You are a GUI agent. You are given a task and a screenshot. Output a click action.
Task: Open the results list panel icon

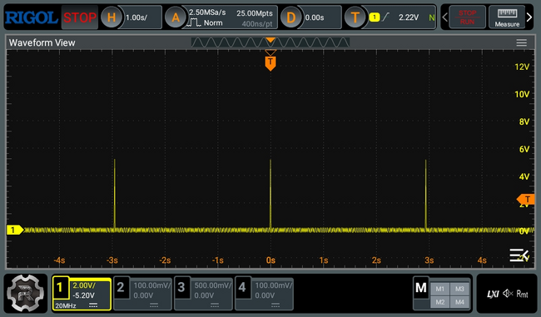(519, 255)
